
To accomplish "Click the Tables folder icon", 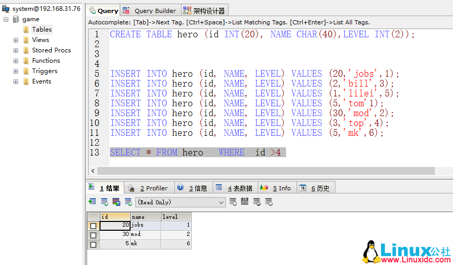I will [26, 30].
